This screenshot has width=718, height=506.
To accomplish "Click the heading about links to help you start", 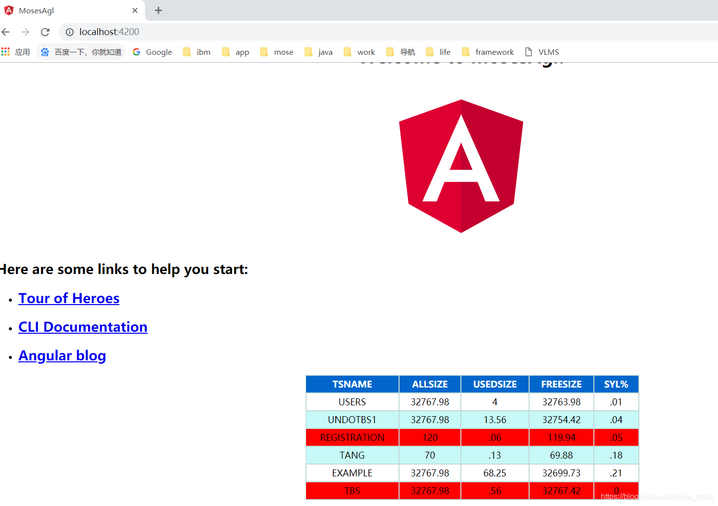I will 124,270.
